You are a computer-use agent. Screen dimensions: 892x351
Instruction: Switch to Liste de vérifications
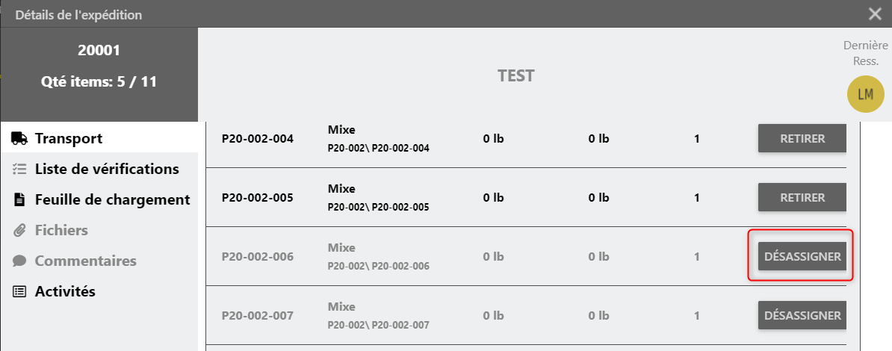click(x=107, y=169)
